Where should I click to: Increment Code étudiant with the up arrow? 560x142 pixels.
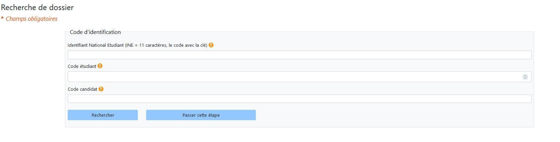tap(525, 76)
